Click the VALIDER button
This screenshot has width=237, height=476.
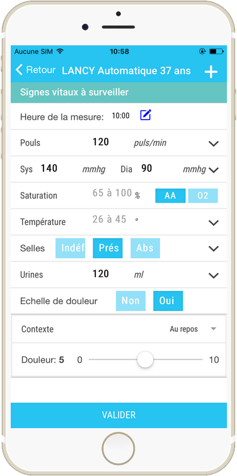(118, 415)
